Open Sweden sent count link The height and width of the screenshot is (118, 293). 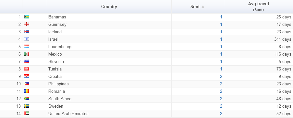(x=221, y=106)
